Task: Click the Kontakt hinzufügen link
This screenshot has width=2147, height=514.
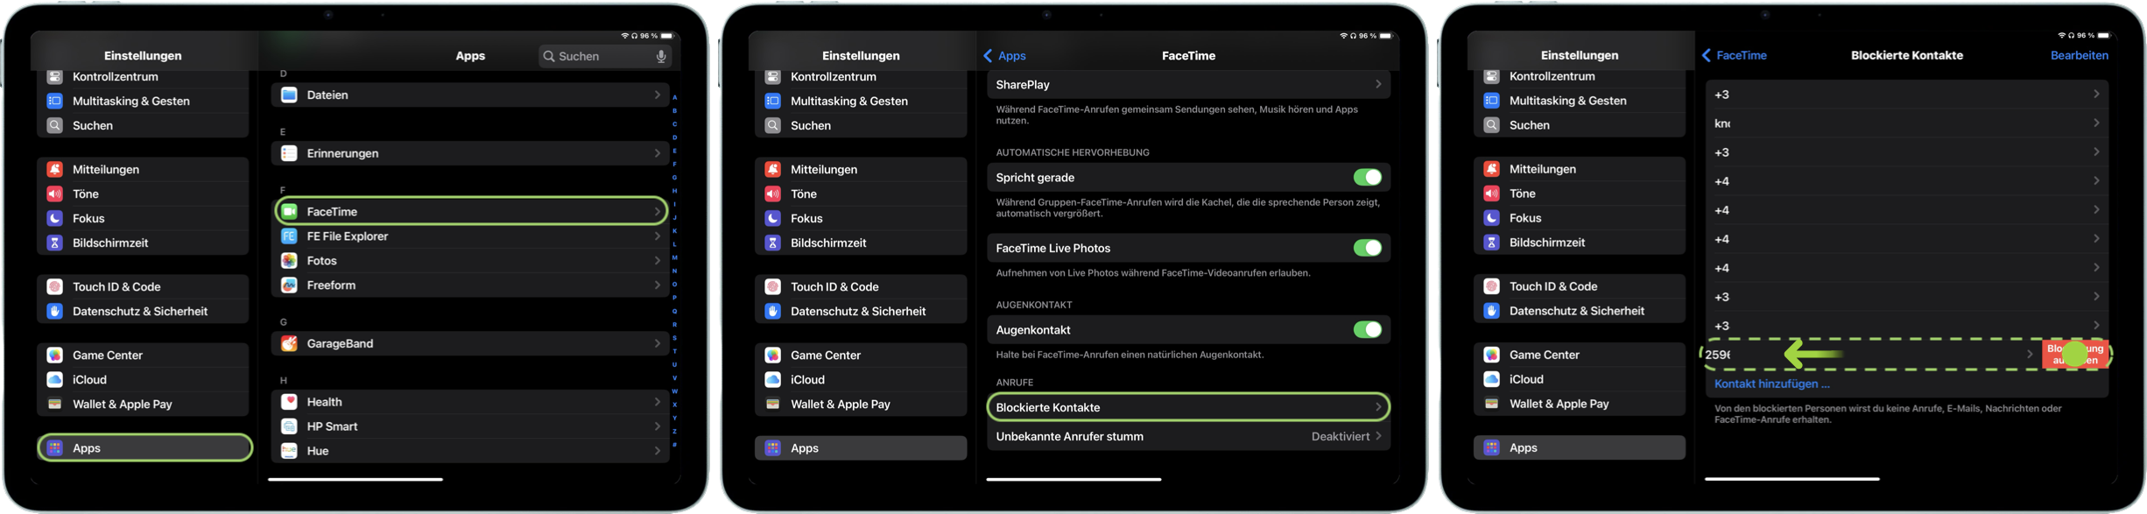Action: tap(1771, 384)
